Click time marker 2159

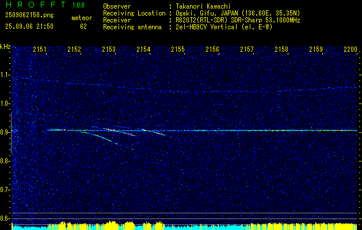(x=316, y=49)
